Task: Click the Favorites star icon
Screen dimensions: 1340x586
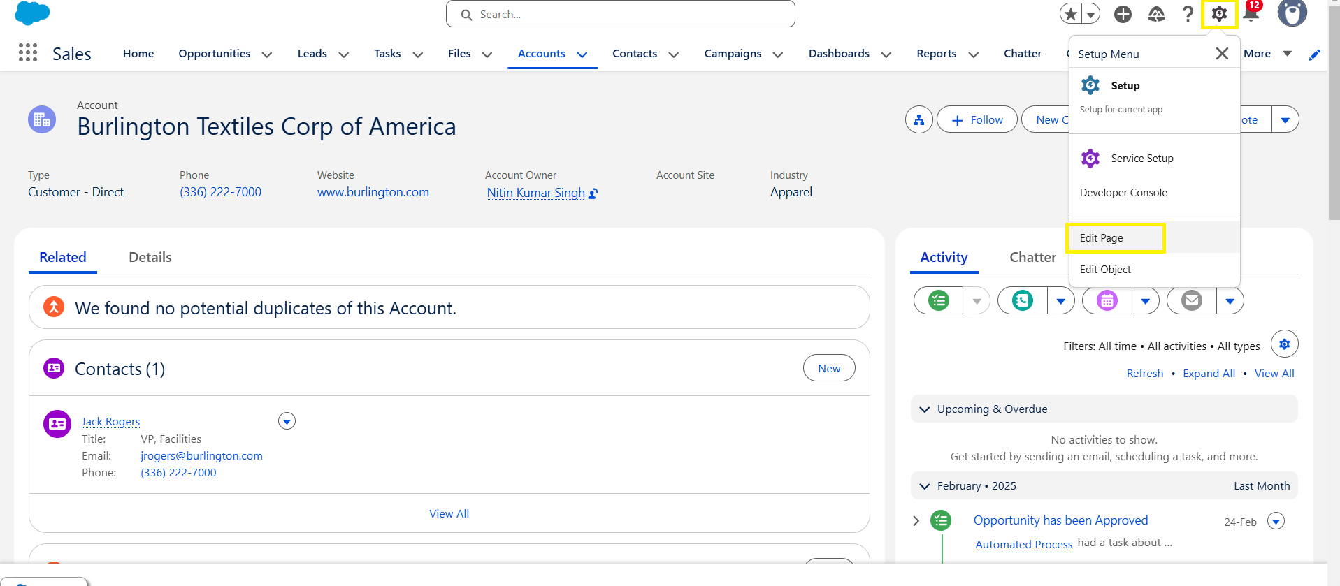Action: coord(1070,14)
